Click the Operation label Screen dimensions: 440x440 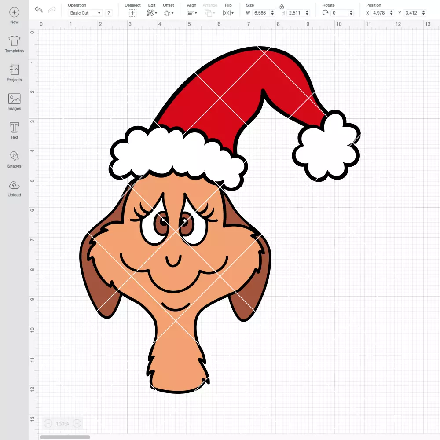tap(77, 5)
